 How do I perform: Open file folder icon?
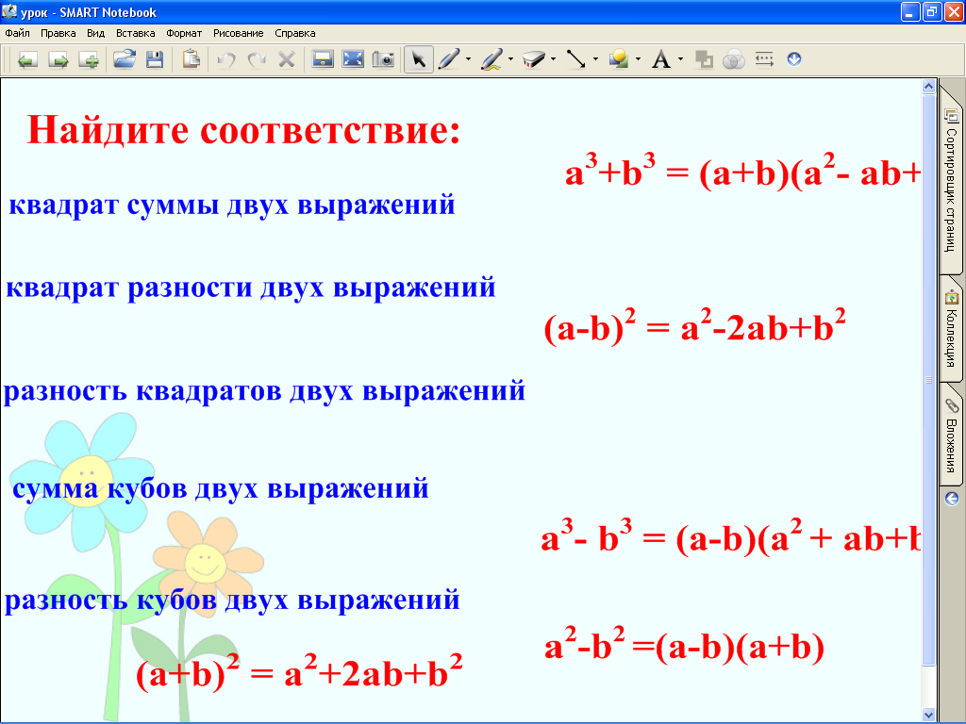(125, 59)
